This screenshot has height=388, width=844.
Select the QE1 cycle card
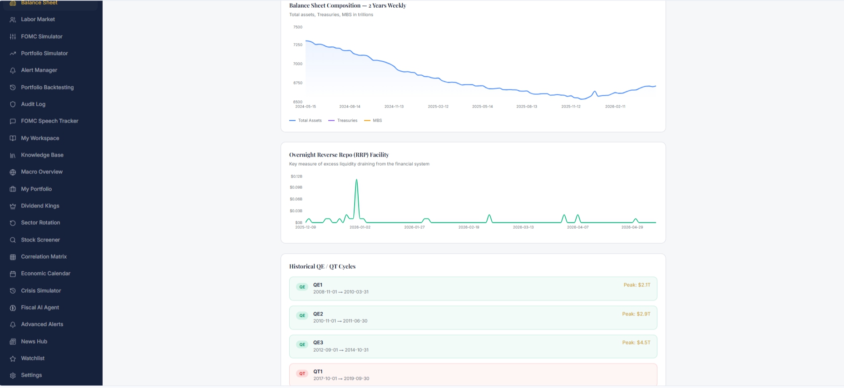[473, 289]
